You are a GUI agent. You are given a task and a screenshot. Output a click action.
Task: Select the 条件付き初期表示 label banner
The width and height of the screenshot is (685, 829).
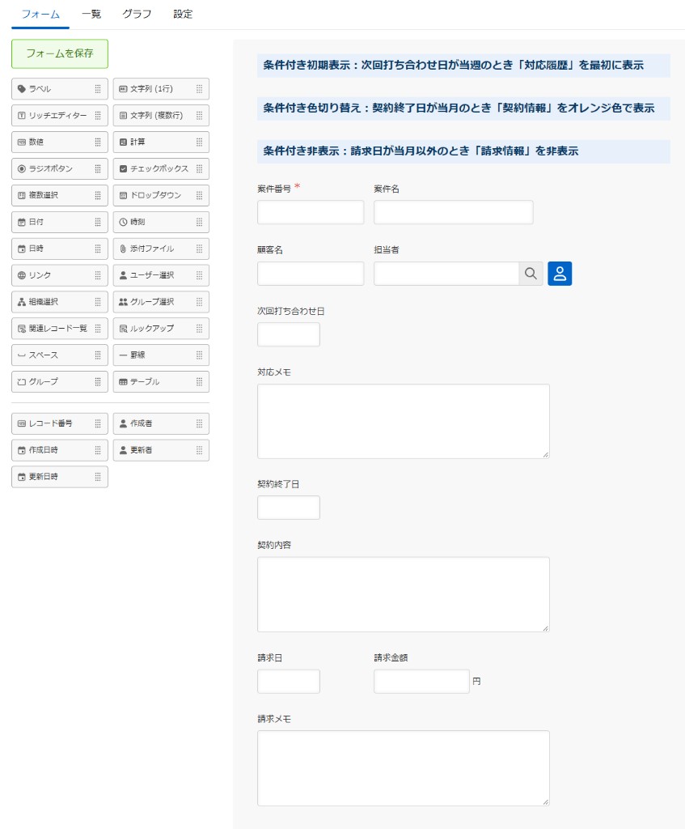tap(463, 66)
